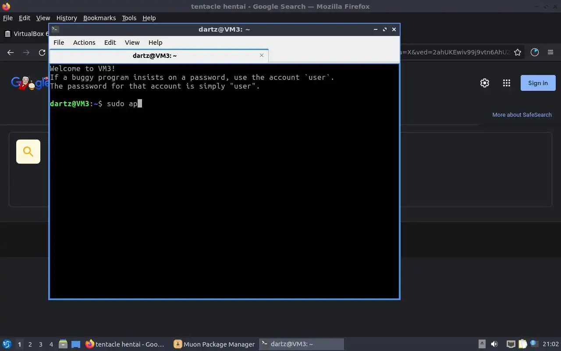Screen dimensions: 561x351
Task: Open the File menu in the terminal window
Action: coord(59,43)
